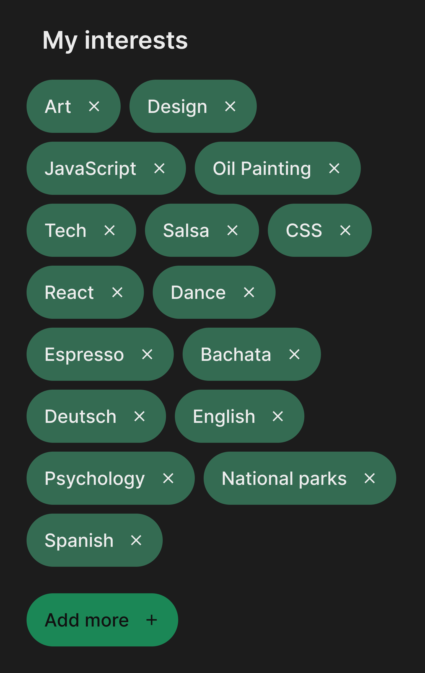Viewport: 425px width, 673px height.
Task: Remove the Psychology interest
Action: (x=168, y=478)
